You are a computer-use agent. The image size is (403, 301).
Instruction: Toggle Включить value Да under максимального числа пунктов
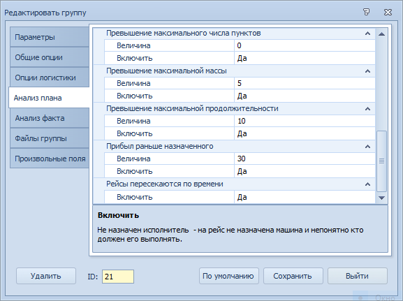(x=305, y=58)
